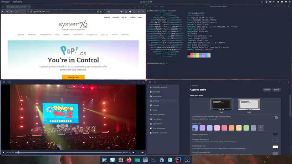Open the search icon in Settings
Viewport: 292px width, 164px height.
pos(155,82)
